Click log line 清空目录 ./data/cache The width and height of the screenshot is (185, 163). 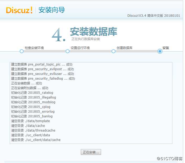tap(28, 126)
